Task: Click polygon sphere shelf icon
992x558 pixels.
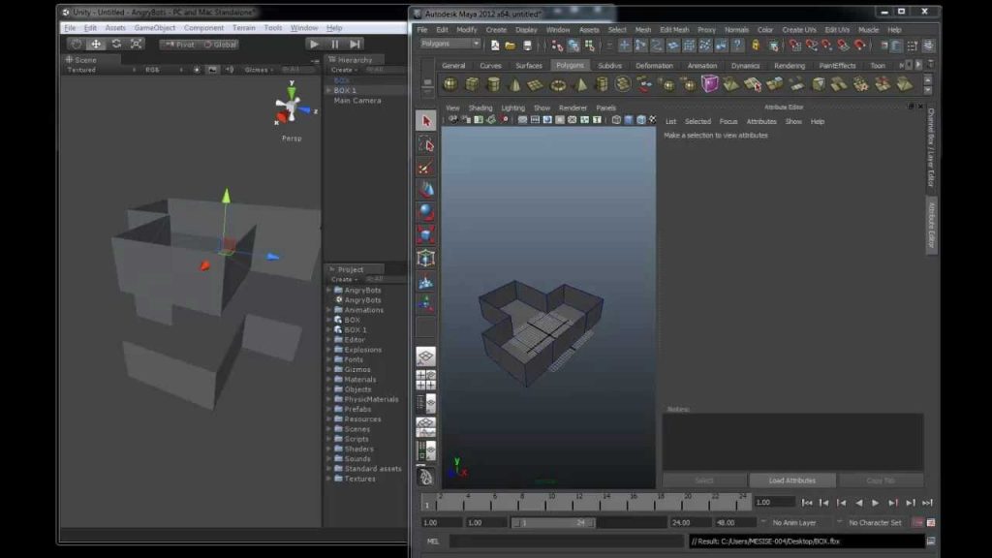Action: pos(449,84)
